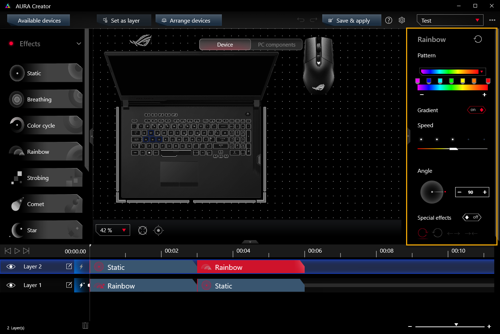Viewport: 500px width, 334px height.
Task: Choose the Comet effect
Action: point(46,204)
